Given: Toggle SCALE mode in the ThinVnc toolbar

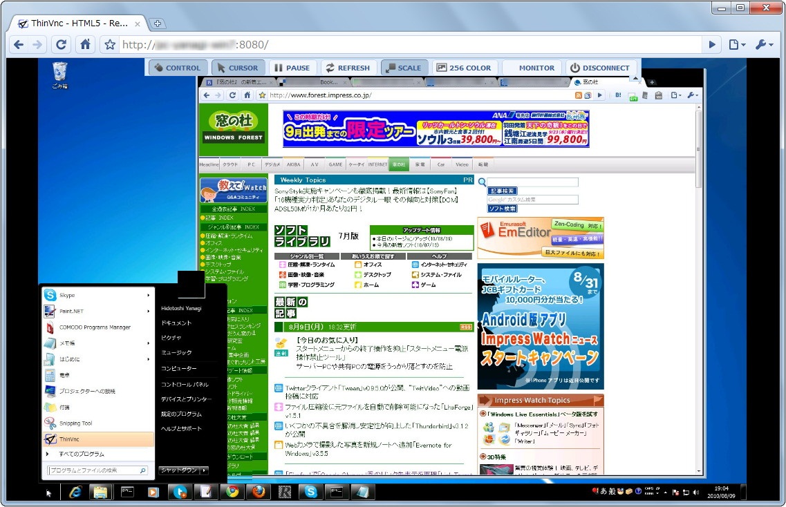Looking at the screenshot, I should click(x=404, y=67).
